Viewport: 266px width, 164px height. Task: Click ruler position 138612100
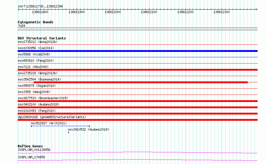click(149, 12)
